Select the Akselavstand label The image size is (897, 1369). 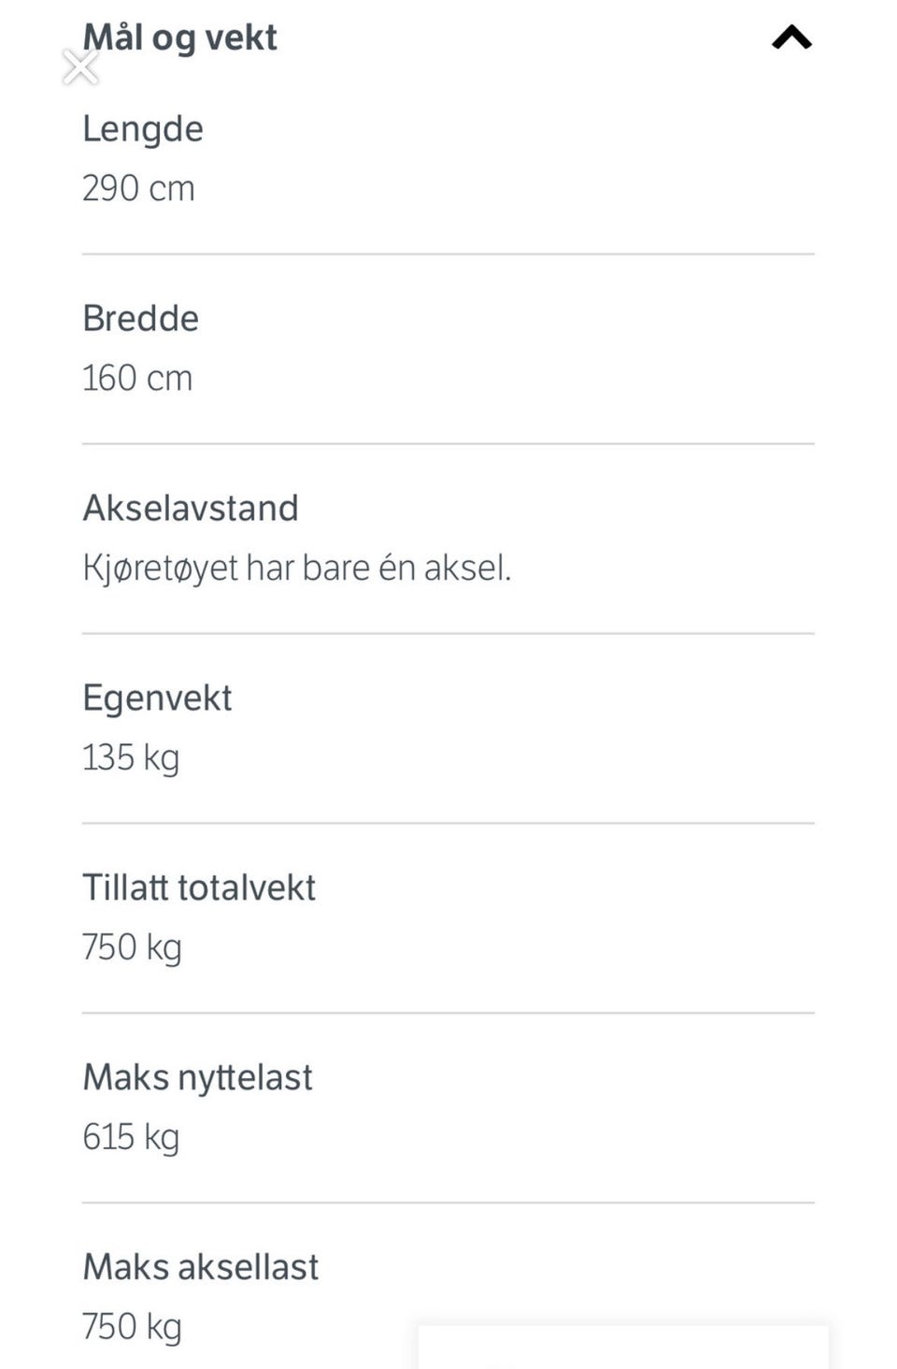191,509
